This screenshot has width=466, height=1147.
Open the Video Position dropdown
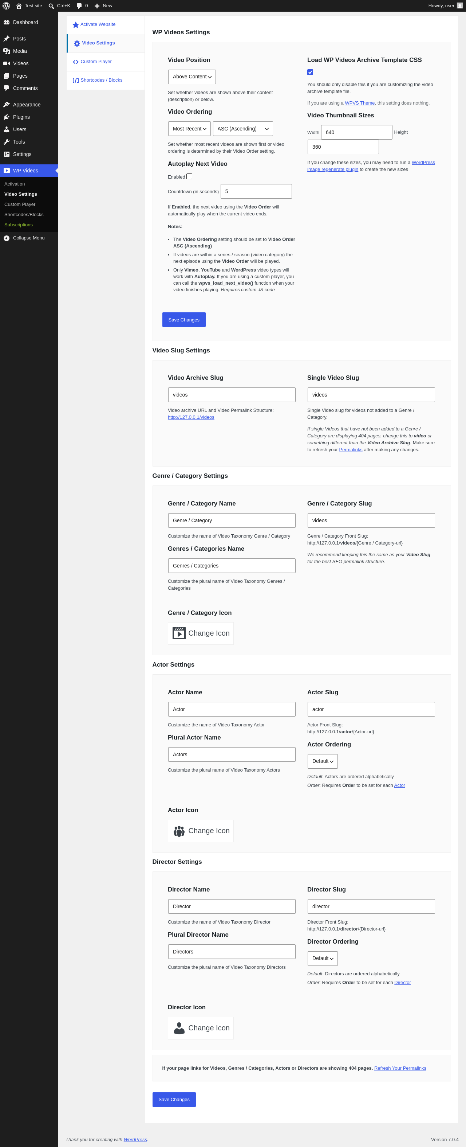click(x=191, y=77)
